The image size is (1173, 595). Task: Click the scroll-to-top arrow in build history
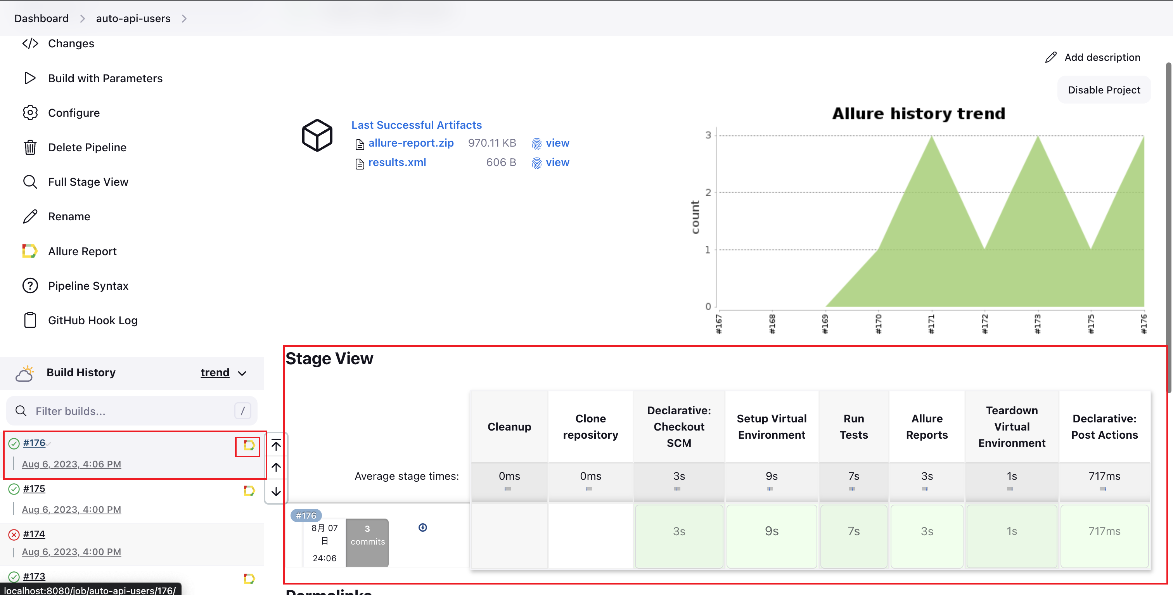click(x=276, y=445)
